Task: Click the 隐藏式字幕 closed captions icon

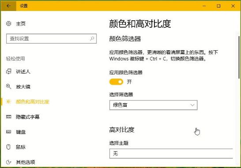Action: coord(9,117)
